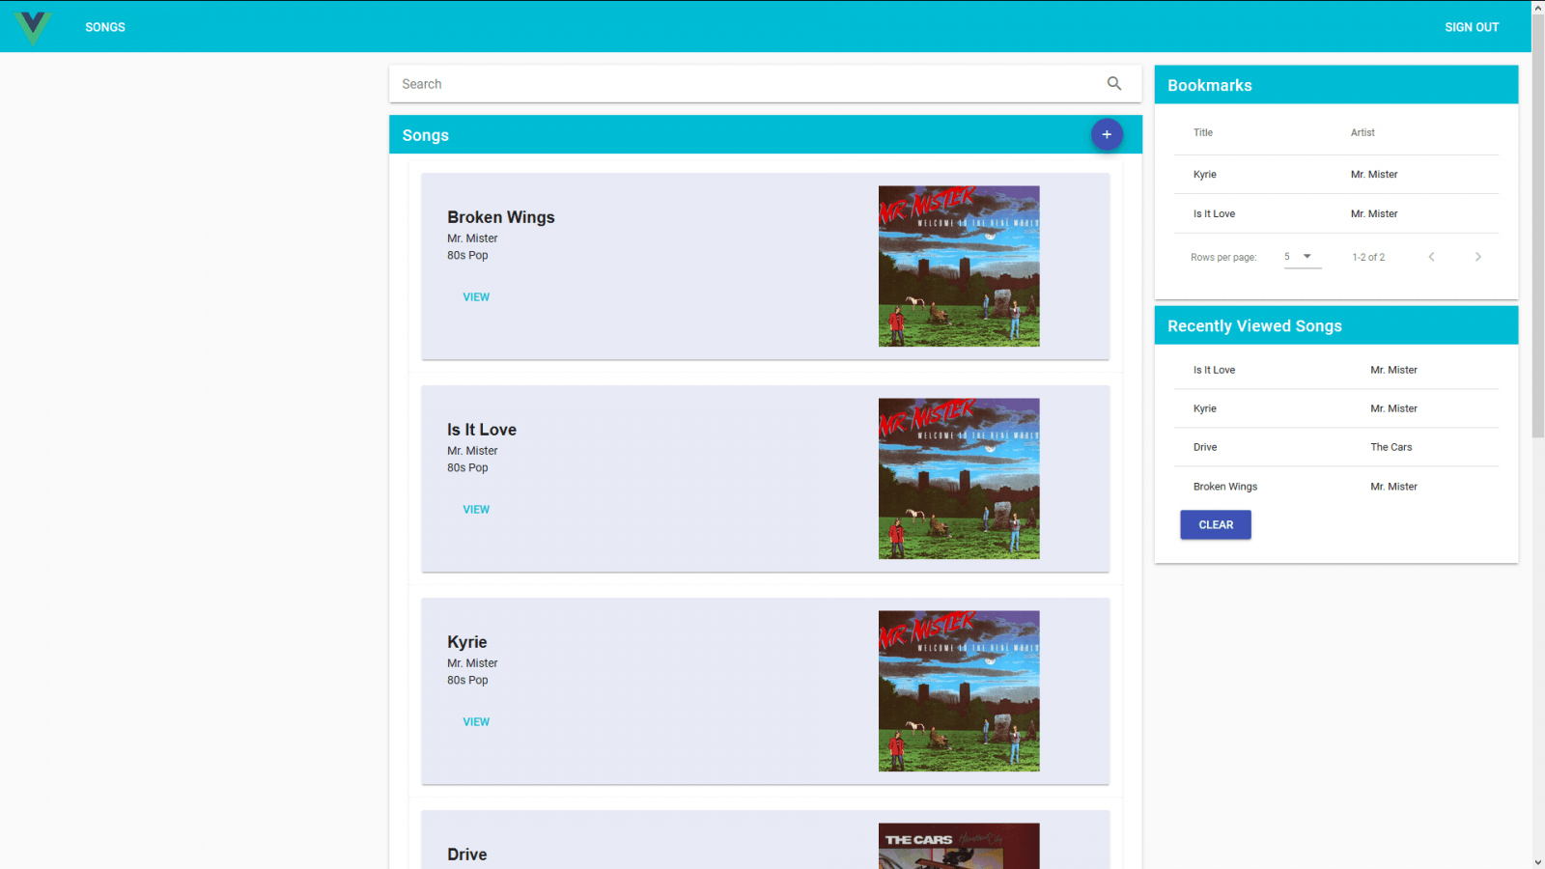Go to previous bookmarks page arrow
The image size is (1545, 869).
[1431, 257]
